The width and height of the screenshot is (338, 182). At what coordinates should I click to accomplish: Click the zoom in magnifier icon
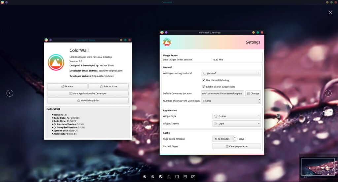point(145,177)
